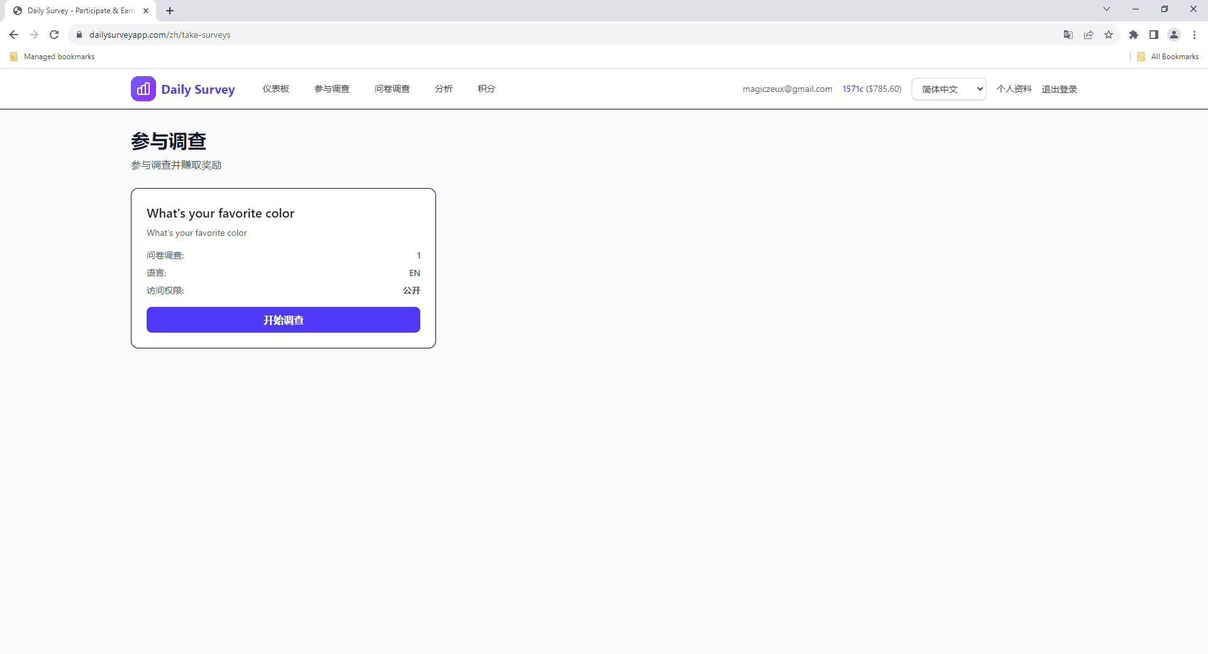1208x654 pixels.
Task: Click the Daily Survey logo icon
Action: point(143,89)
